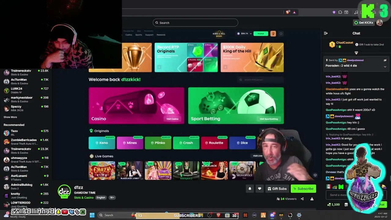Viewport: 391px width, 220px height.
Task: Expand the pinned message chevron
Action: (x=385, y=66)
